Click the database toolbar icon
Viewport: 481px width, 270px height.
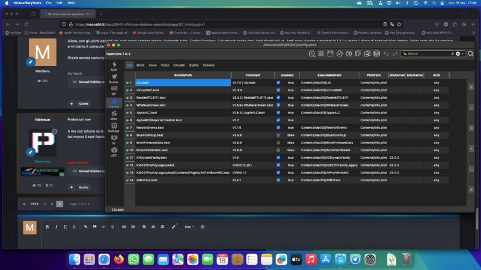(x=377, y=54)
